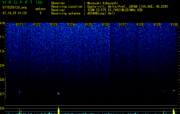Click the meteor echo shortly before 0121

coord(19,92)
